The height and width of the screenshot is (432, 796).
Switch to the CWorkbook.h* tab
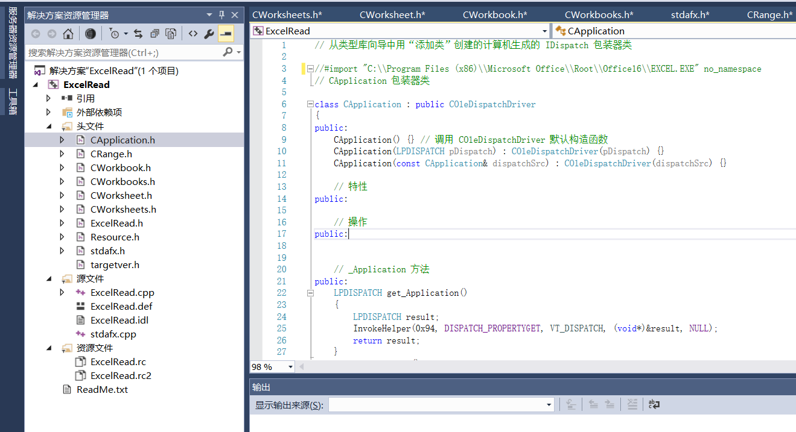point(495,15)
